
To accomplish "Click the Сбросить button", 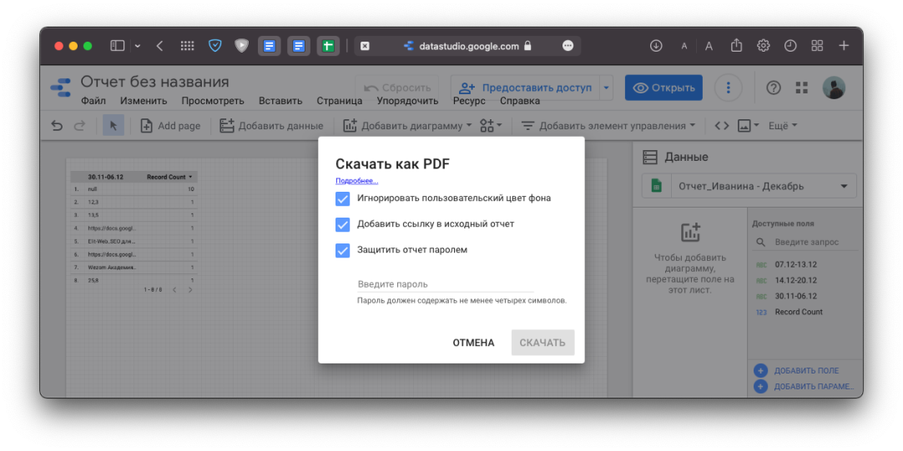I will tap(396, 88).
